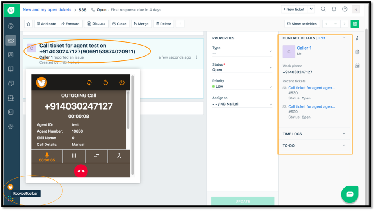Click the KooKoo widget logo
Image resolution: width=375 pixels, height=211 pixels.
click(42, 83)
